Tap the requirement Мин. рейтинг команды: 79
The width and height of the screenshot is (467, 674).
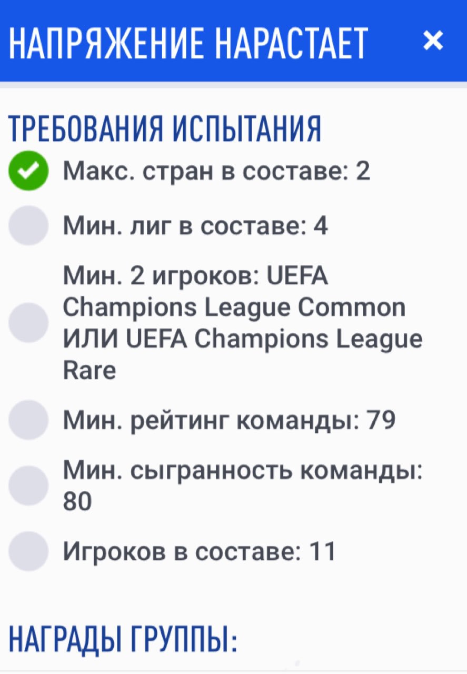[229, 420]
